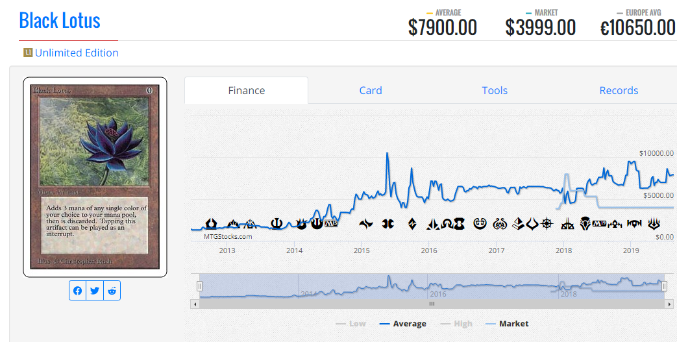677x342 pixels.
Task: Share card on Facebook
Action: (78, 291)
